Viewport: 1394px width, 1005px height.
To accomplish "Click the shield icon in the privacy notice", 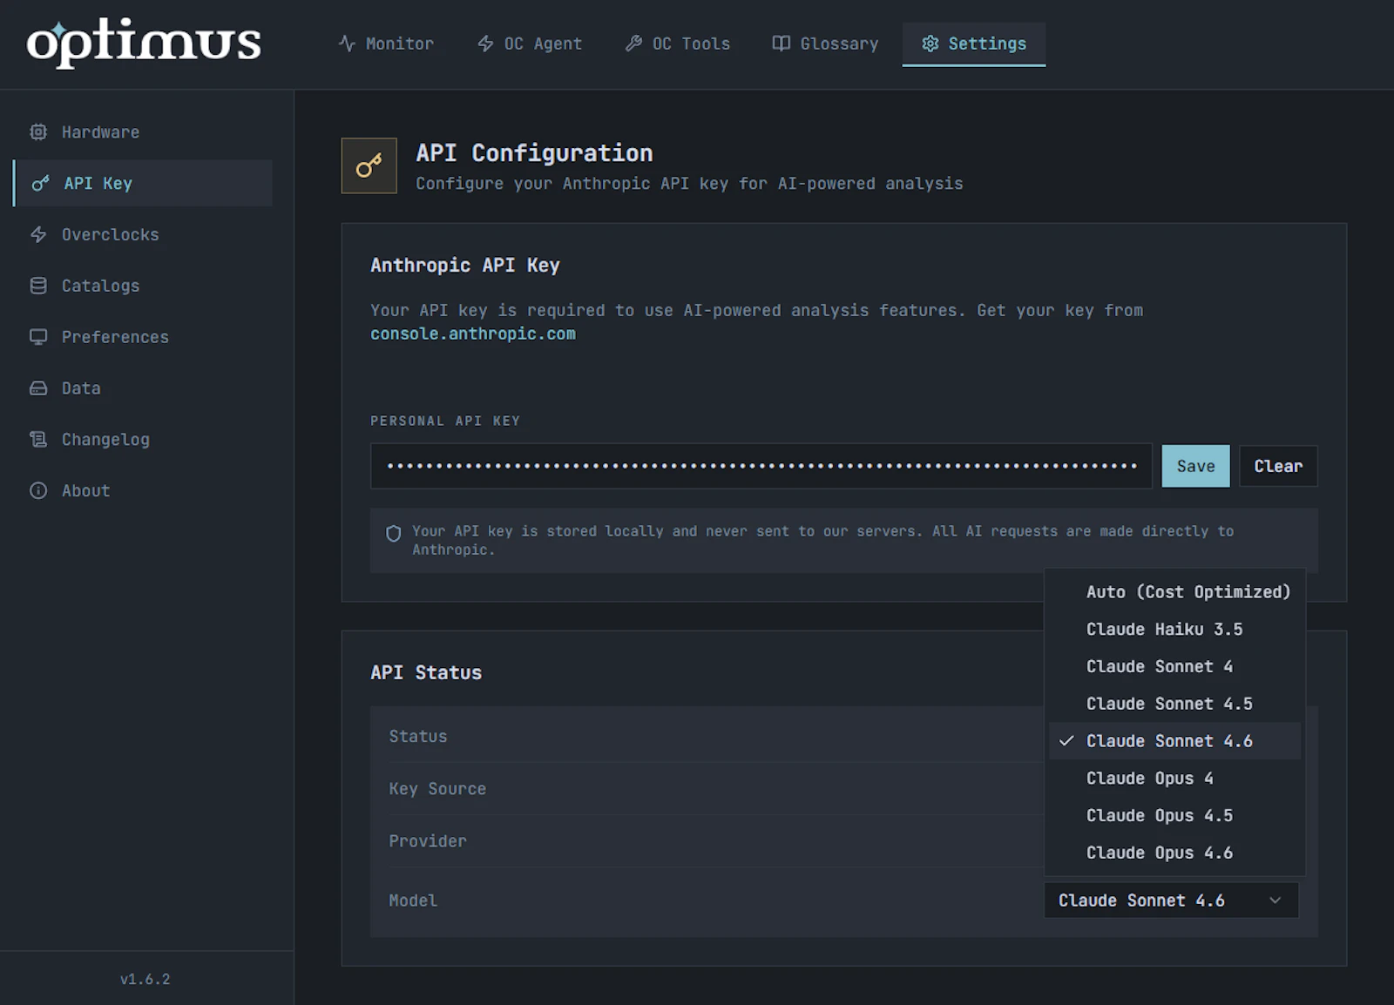I will [x=394, y=533].
